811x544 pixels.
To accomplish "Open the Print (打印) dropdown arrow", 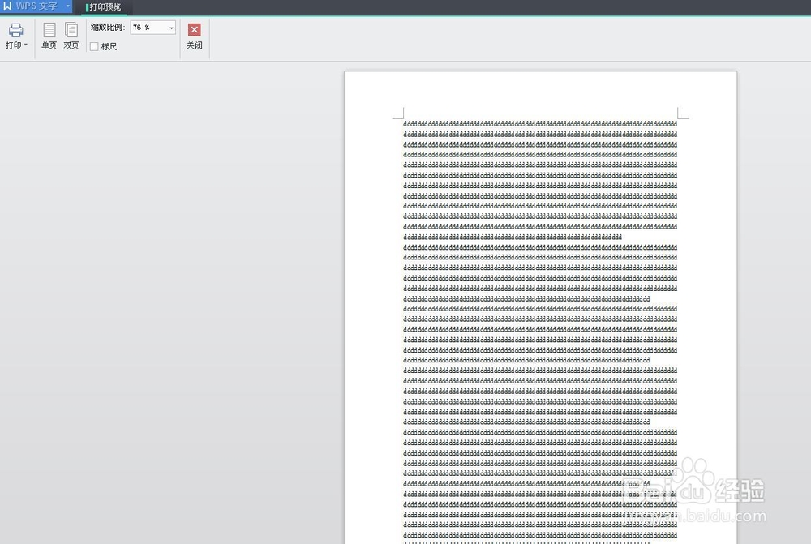I will [x=26, y=45].
